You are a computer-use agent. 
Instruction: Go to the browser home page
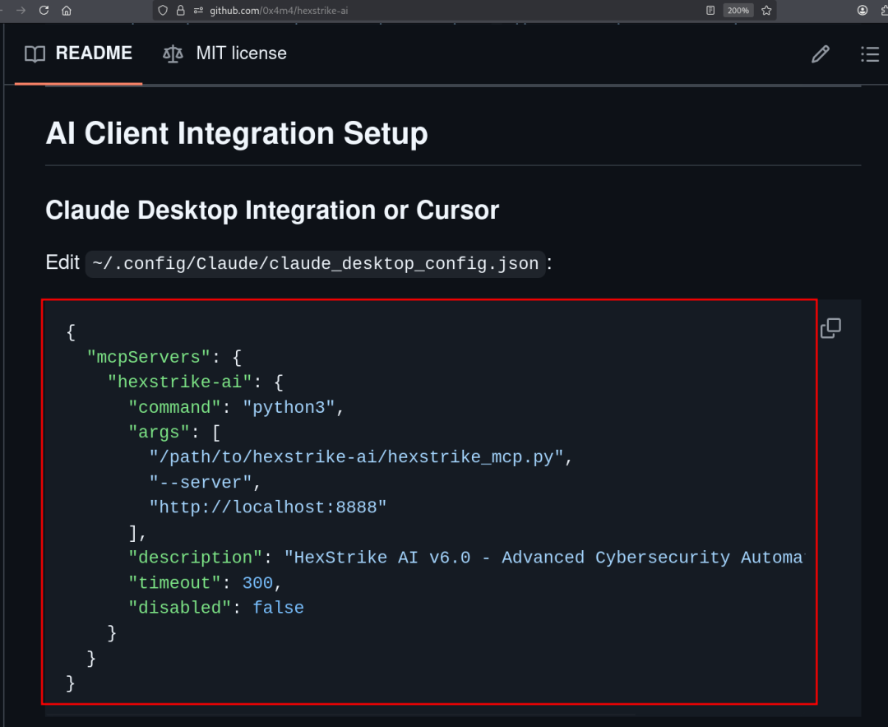pos(67,10)
